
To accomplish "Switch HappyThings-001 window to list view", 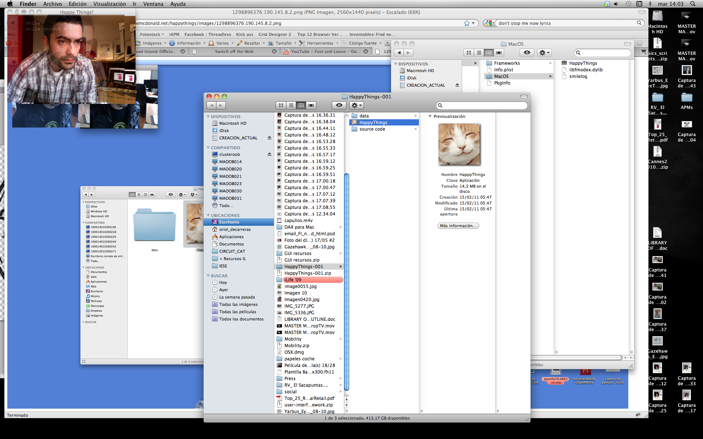I will [x=291, y=105].
